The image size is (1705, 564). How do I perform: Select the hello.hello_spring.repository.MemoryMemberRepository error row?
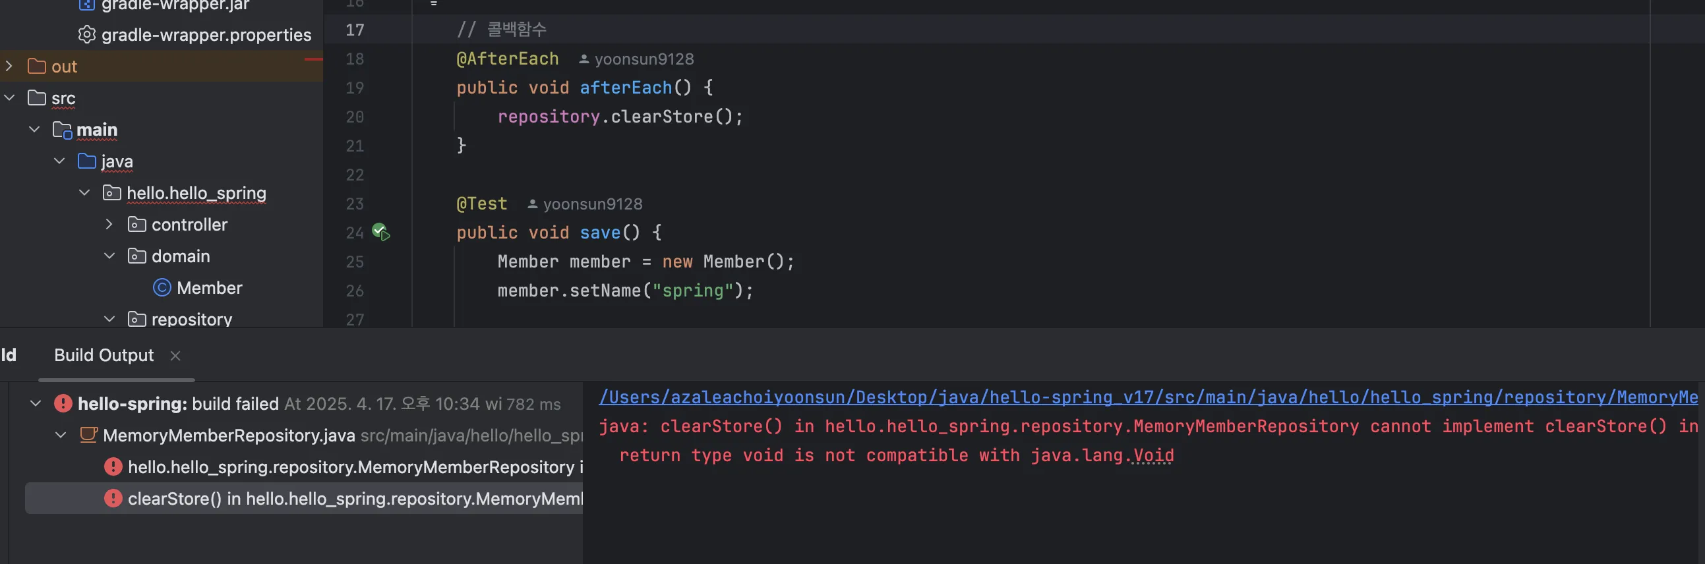click(x=304, y=466)
